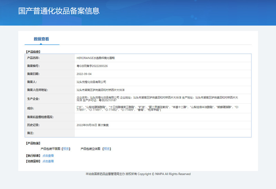This screenshot has height=189, width=276.
Task: Open 点击查看 link for 功效宣称
Action: [48, 161]
